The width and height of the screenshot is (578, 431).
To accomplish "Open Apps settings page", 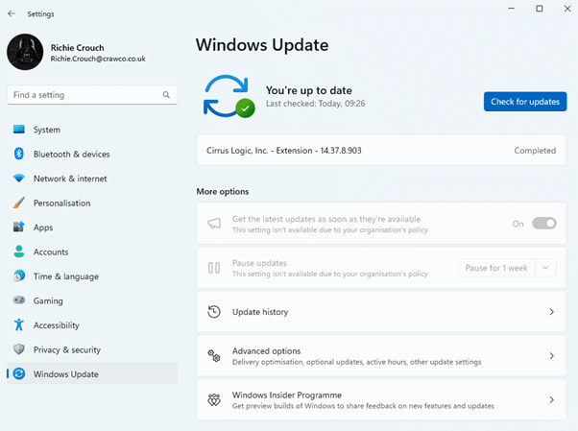I will point(92,227).
